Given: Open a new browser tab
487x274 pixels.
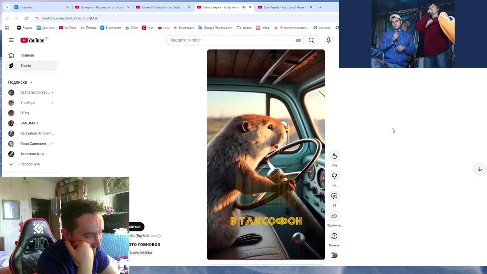Looking at the screenshot, I should [x=320, y=7].
